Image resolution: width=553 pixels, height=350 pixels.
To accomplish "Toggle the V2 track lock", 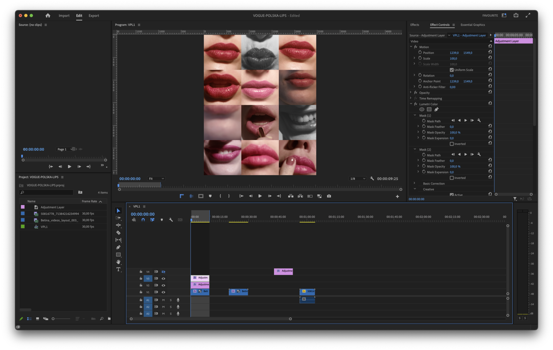I will [x=141, y=285].
